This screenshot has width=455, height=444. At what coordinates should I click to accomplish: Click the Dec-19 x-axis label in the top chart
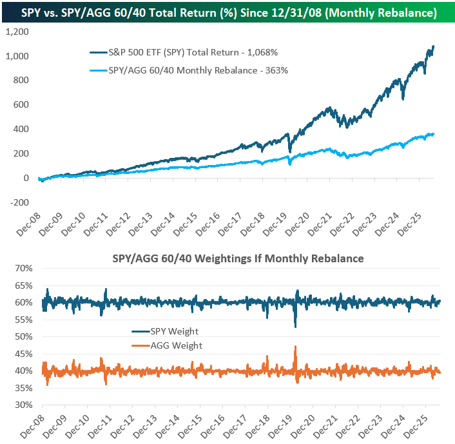pos(275,224)
